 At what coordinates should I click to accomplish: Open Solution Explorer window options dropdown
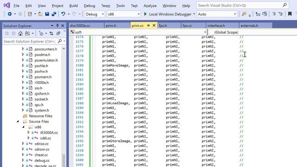pyautogui.click(x=52, y=26)
